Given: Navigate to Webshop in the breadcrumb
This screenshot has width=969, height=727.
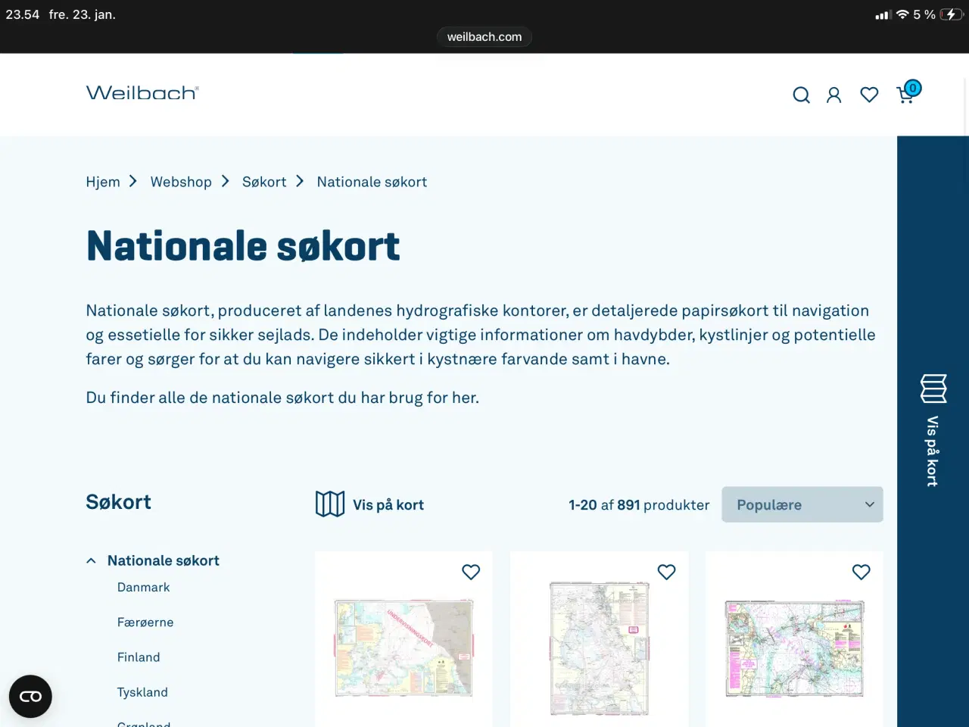Looking at the screenshot, I should pos(181,182).
